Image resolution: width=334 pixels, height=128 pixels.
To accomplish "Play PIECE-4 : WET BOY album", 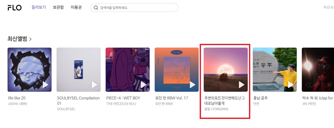I will click(x=143, y=85).
